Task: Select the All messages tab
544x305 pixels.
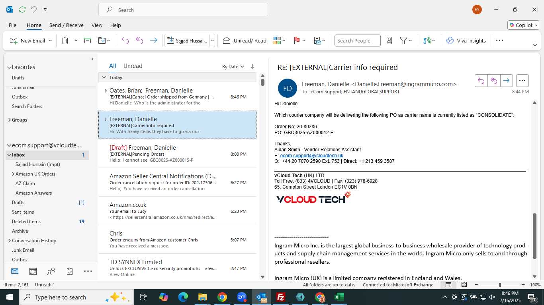Action: [x=113, y=66]
